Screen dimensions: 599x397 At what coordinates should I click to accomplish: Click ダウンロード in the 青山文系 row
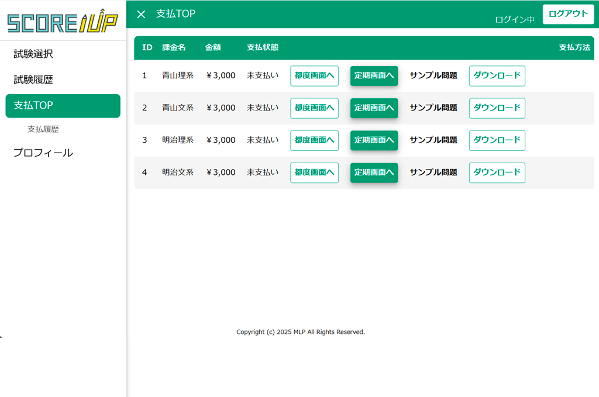pyautogui.click(x=497, y=108)
